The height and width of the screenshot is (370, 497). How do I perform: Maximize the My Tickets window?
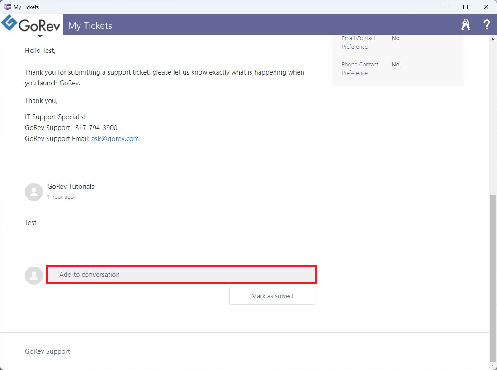coord(465,7)
